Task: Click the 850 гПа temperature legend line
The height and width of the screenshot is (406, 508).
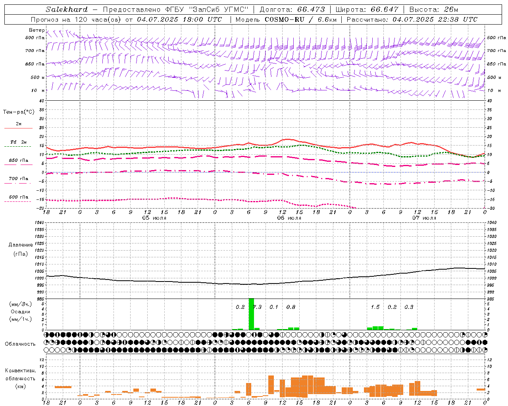Action: (18, 165)
